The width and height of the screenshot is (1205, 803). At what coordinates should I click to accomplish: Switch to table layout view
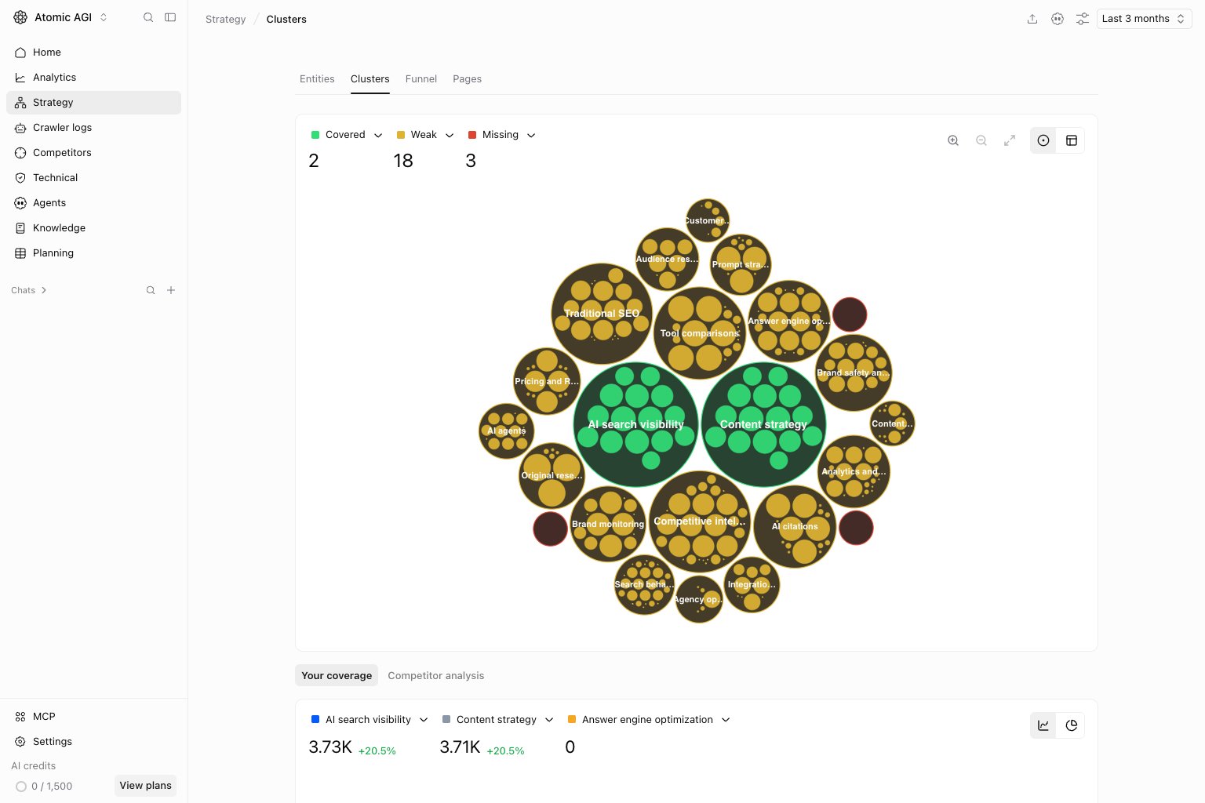1072,140
